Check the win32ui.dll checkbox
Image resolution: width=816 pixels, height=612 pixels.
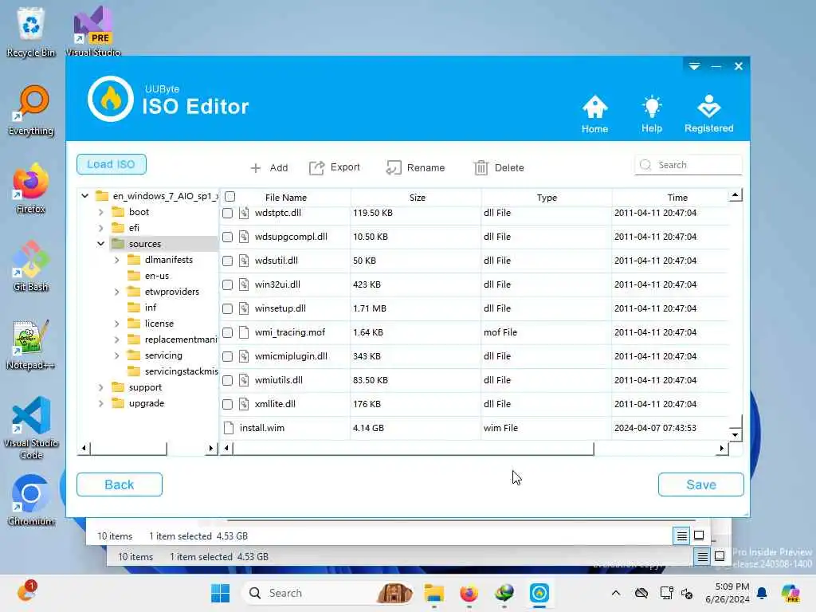pos(227,285)
